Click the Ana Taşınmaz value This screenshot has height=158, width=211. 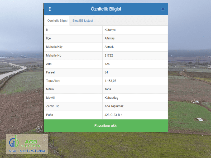[x=114, y=106]
